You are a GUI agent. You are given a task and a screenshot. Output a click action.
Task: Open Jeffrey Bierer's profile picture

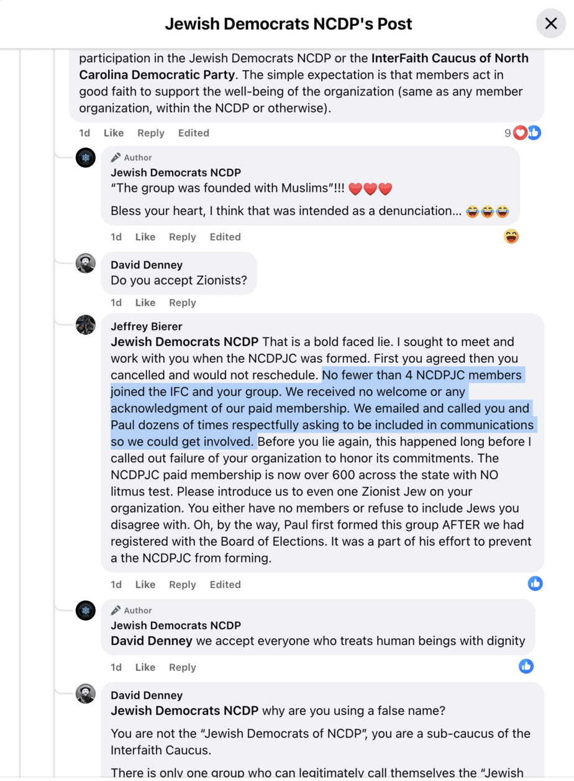86,325
